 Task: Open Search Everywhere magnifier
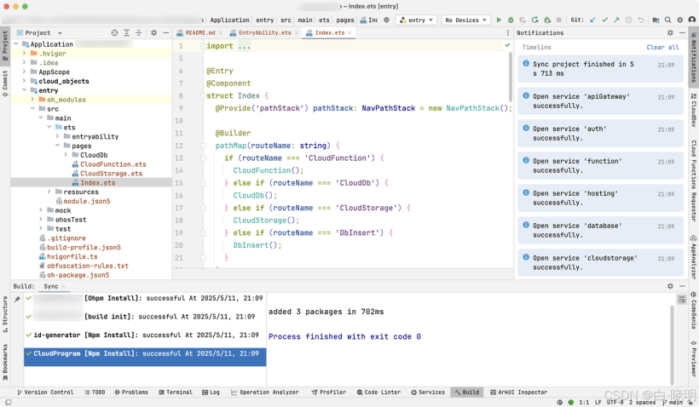point(667,20)
